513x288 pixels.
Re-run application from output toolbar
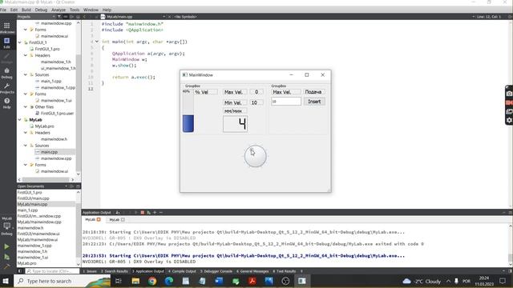coord(148,213)
